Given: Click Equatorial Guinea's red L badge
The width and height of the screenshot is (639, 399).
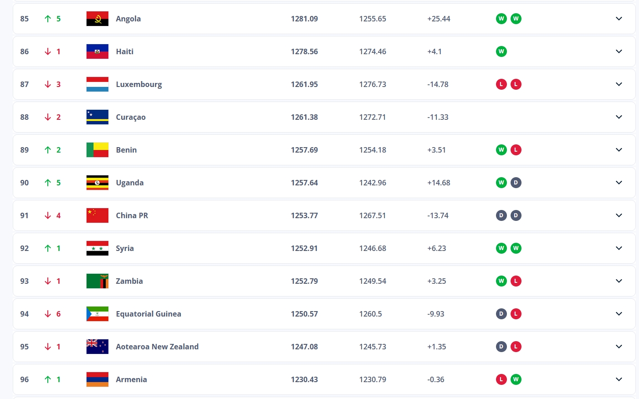Looking at the screenshot, I should click(516, 314).
